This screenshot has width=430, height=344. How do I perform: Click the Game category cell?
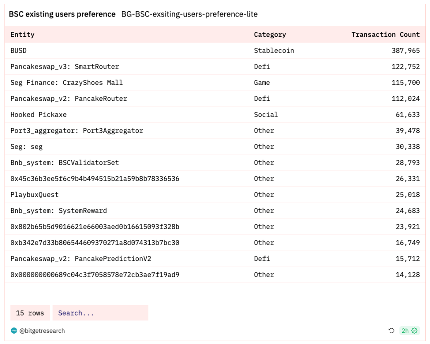[262, 83]
